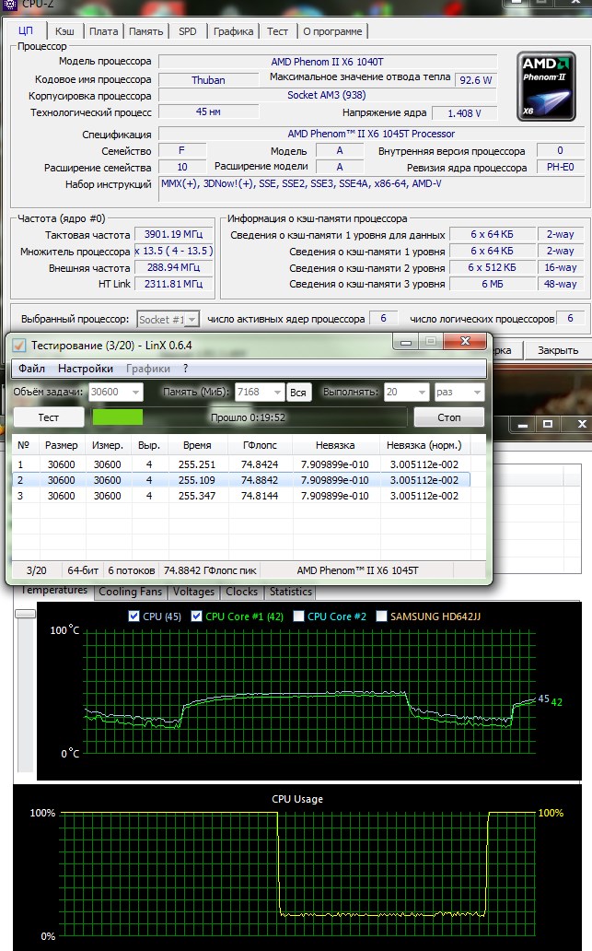This screenshot has width=592, height=951.
Task: Switch to the Cooling Fans tab
Action: [130, 592]
